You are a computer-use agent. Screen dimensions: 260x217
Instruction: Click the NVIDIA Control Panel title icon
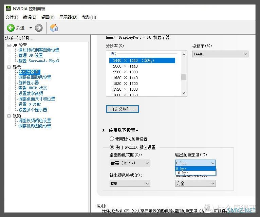8,8
